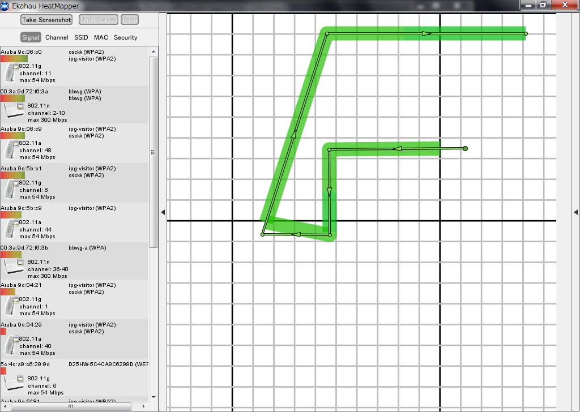The image size is (580, 412).
Task: Click the Ekahau HeatMapper title bar icon
Action: click(5, 6)
